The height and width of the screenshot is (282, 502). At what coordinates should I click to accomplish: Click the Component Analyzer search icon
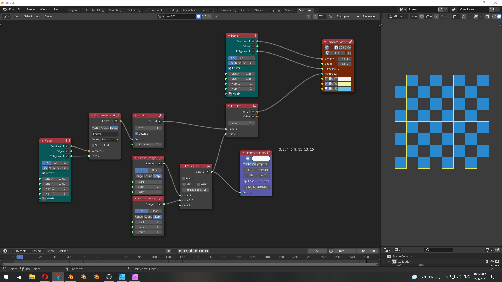coord(118,115)
